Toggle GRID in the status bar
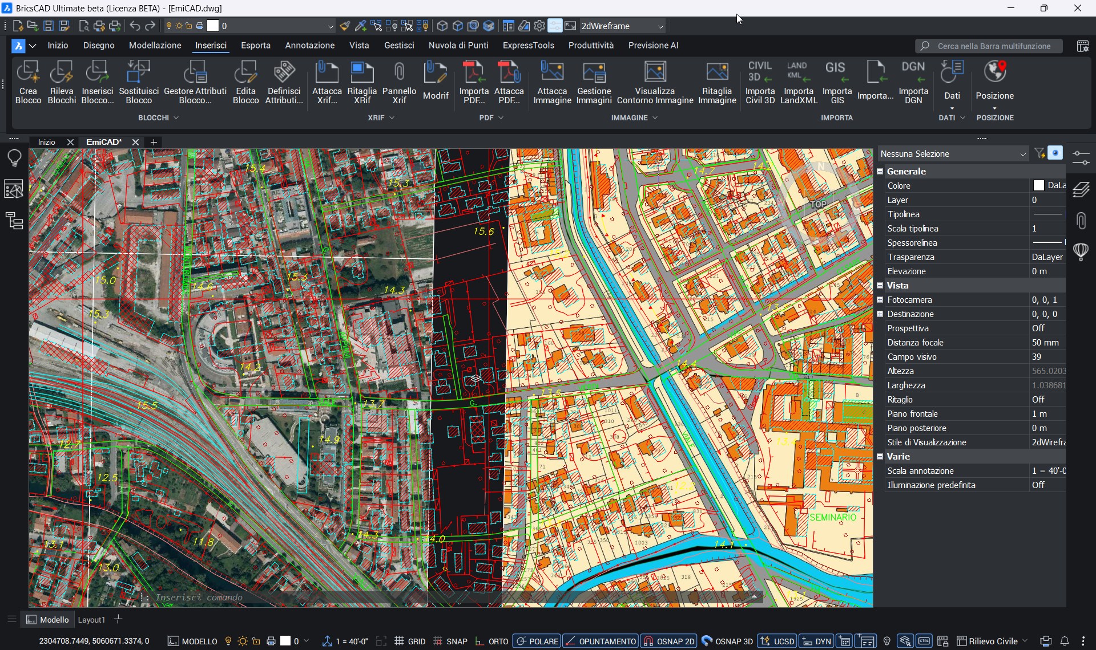The image size is (1096, 650). coord(410,641)
